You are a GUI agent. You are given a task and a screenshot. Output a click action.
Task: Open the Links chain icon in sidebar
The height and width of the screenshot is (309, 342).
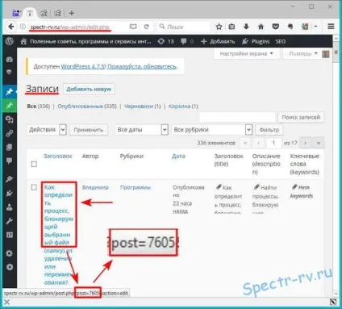10,133
